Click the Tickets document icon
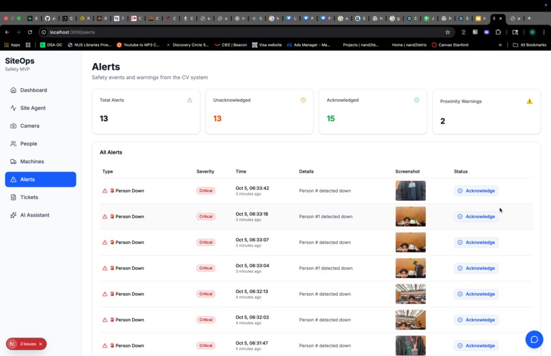551x356 pixels. (14, 197)
